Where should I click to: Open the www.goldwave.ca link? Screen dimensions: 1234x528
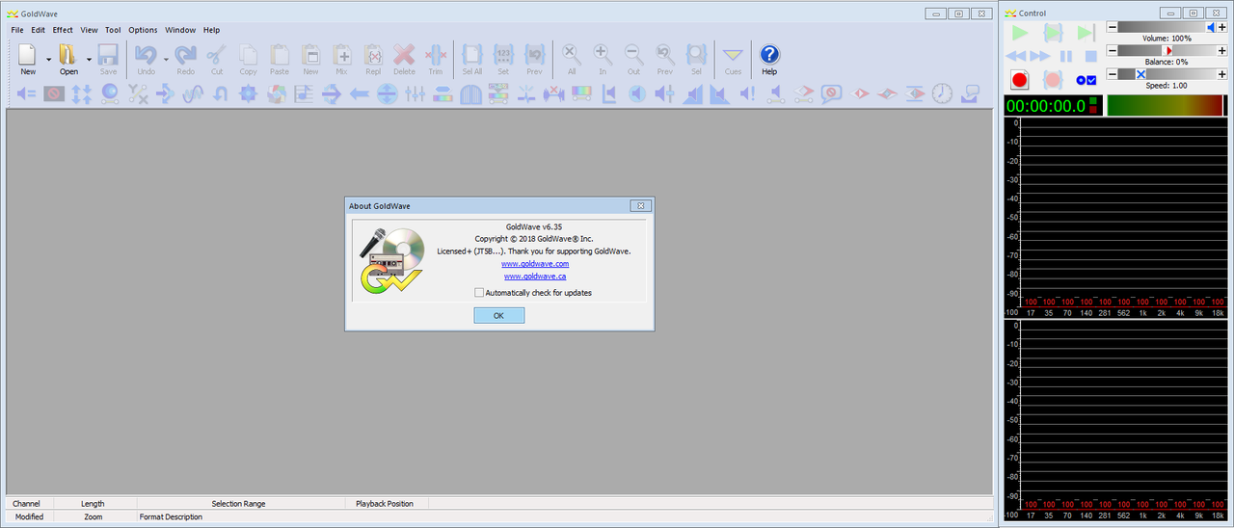point(535,277)
